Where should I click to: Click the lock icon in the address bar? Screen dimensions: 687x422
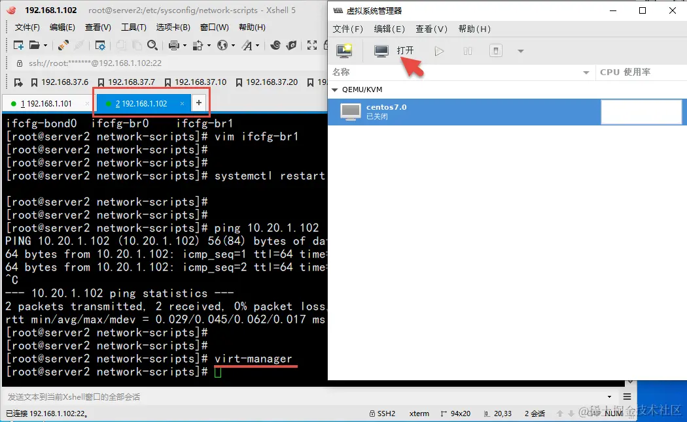point(19,63)
